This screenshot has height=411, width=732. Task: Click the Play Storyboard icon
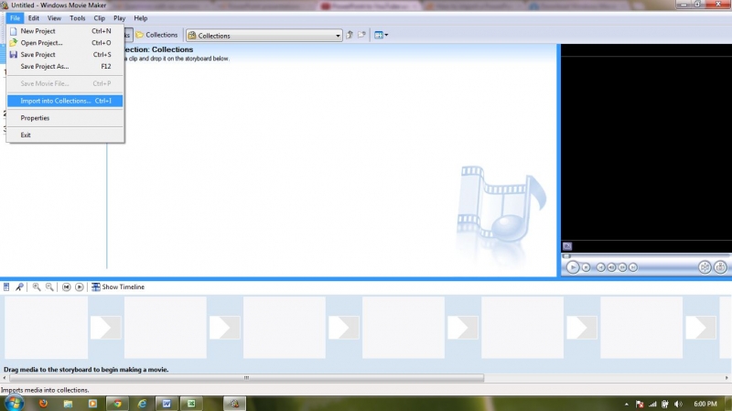tap(80, 287)
